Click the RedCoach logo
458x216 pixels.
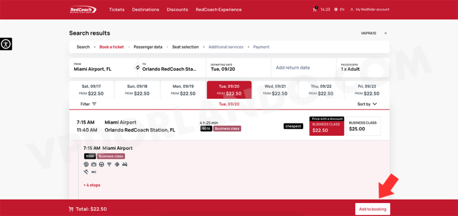83,9
